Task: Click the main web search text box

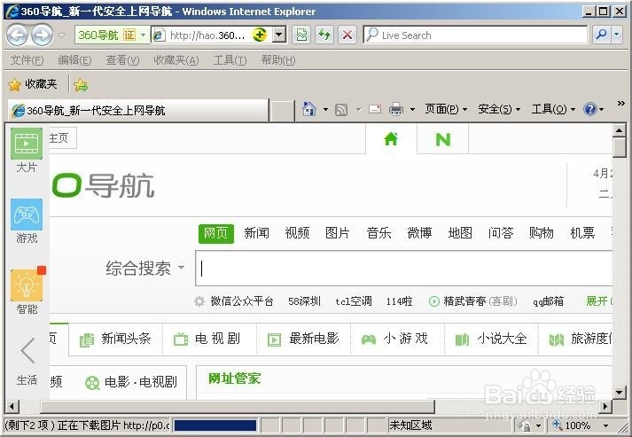Action: coord(403,268)
